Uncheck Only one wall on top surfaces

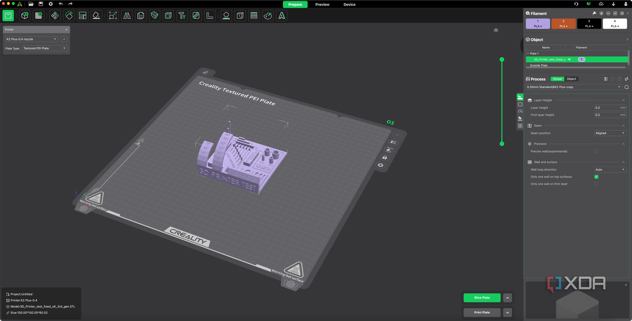(596, 177)
